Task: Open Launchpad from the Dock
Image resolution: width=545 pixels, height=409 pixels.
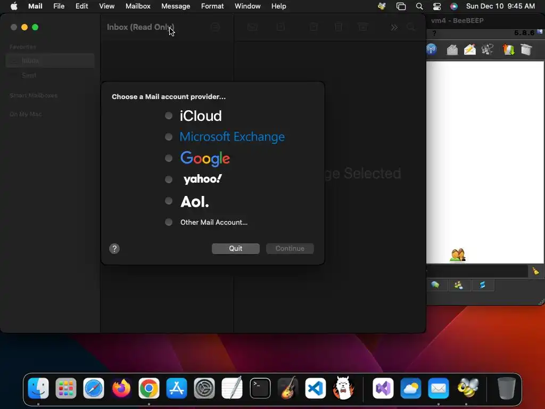Action: click(65, 388)
